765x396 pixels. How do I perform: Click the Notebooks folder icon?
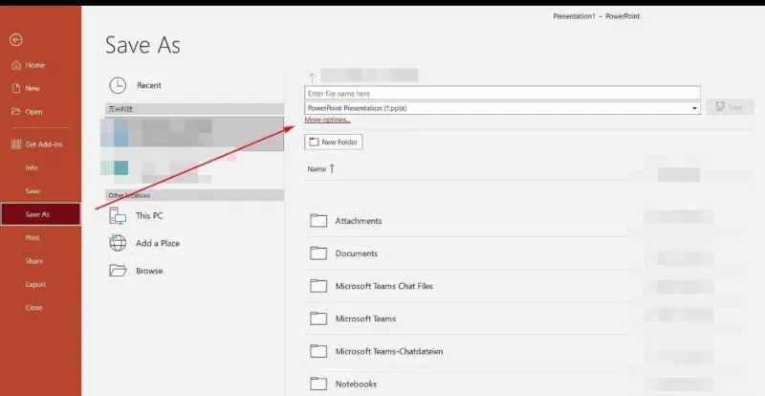tap(318, 384)
